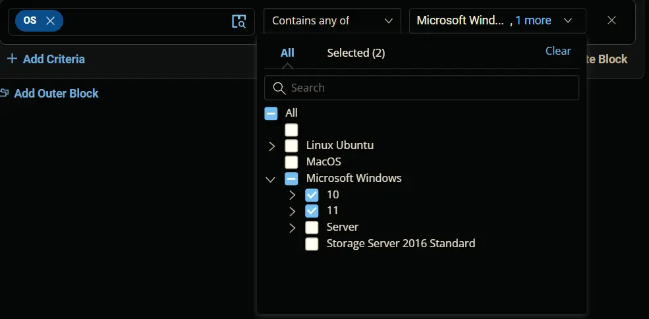The height and width of the screenshot is (319, 649).
Task: Toggle the All checkbox
Action: [x=271, y=113]
